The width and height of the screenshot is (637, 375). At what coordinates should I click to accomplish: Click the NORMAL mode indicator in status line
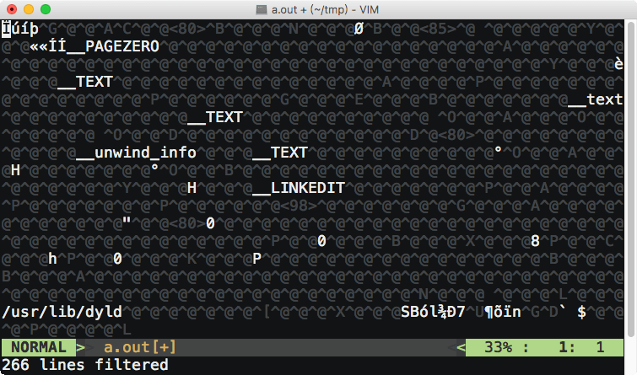click(39, 346)
